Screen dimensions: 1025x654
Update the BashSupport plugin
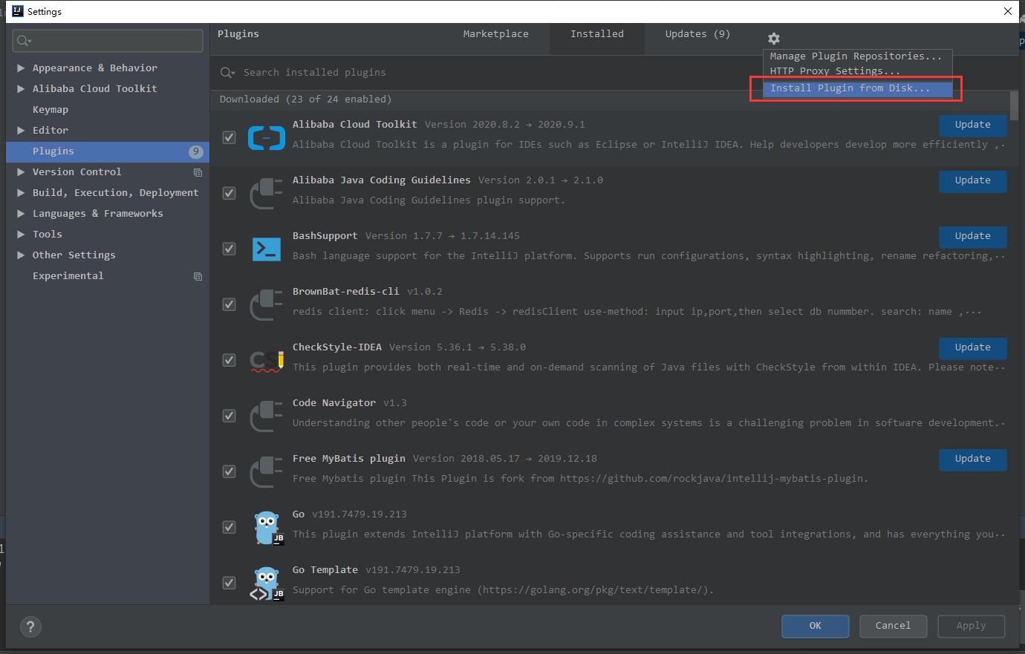click(972, 236)
